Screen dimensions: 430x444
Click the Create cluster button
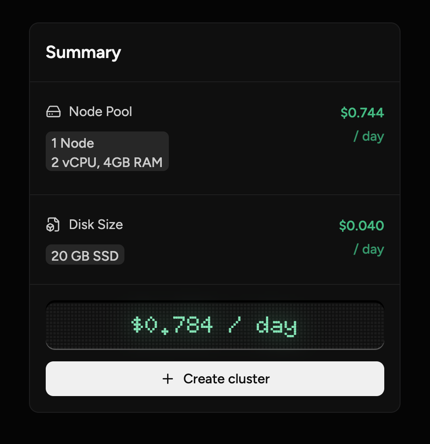(x=215, y=378)
